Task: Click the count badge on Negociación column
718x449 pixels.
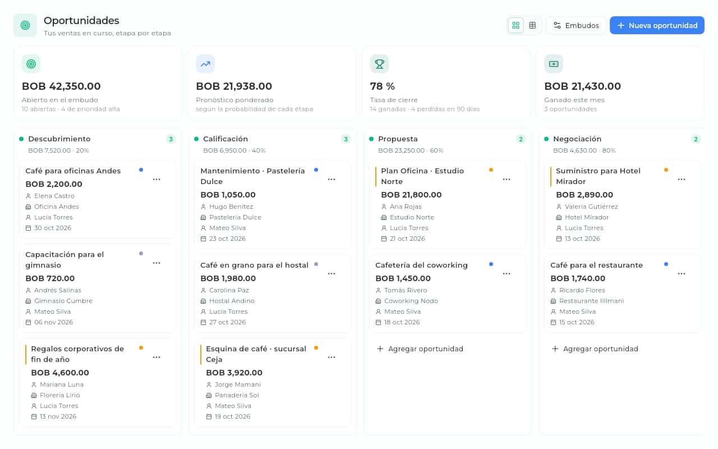Action: (696, 139)
